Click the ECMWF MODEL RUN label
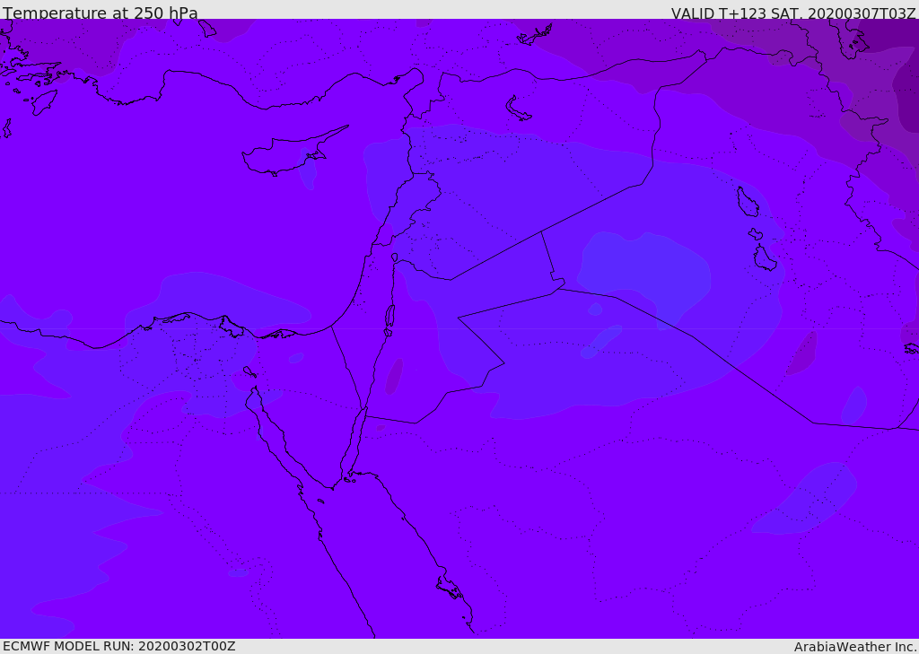The image size is (919, 654). (x=118, y=646)
